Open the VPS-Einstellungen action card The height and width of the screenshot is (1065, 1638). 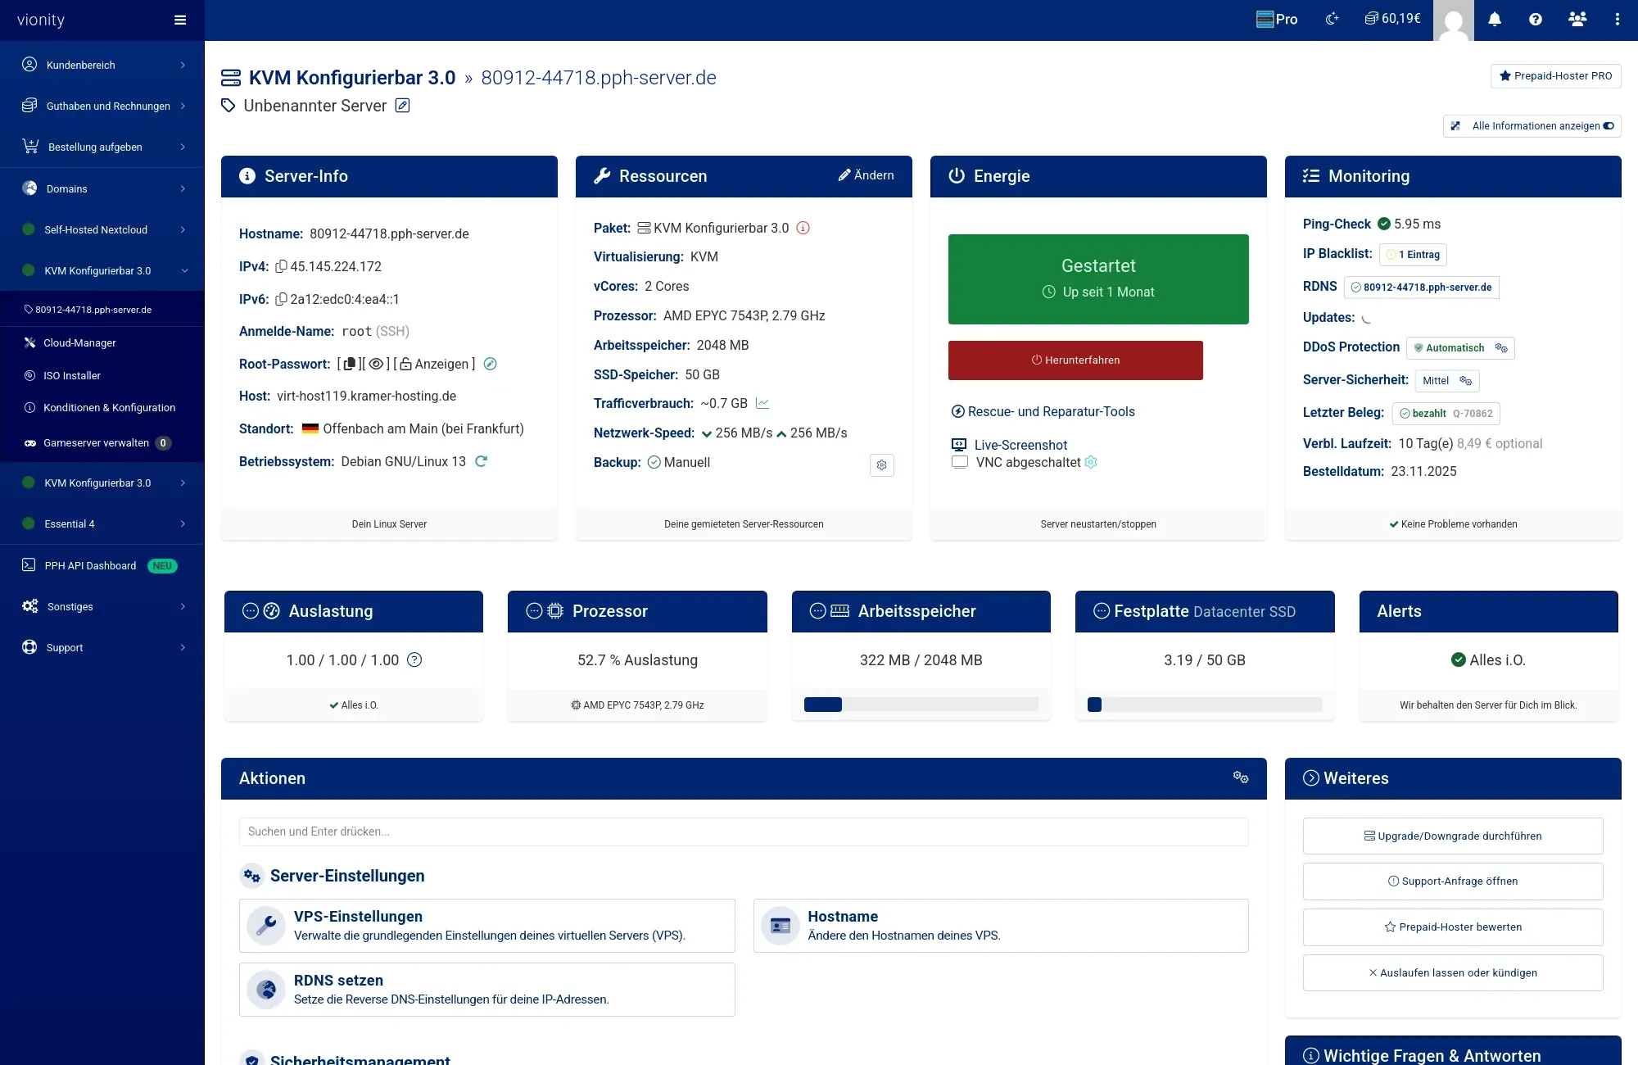487,926
